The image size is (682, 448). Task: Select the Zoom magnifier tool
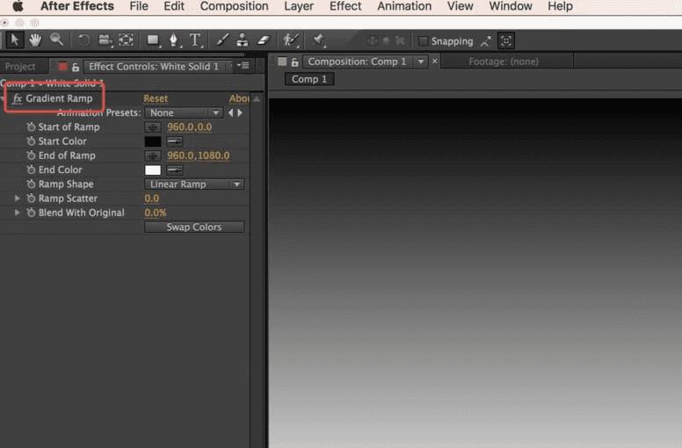56,40
